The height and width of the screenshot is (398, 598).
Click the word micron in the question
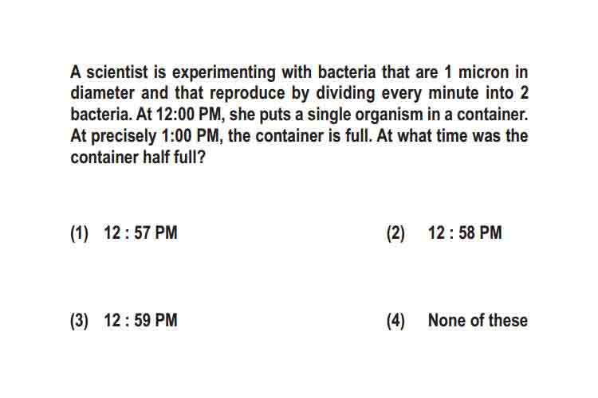[484, 72]
